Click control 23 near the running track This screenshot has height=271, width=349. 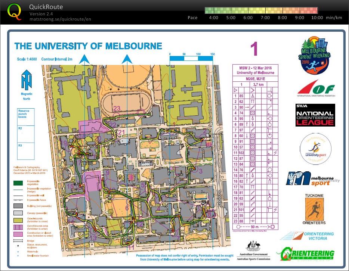pyautogui.click(x=117, y=109)
